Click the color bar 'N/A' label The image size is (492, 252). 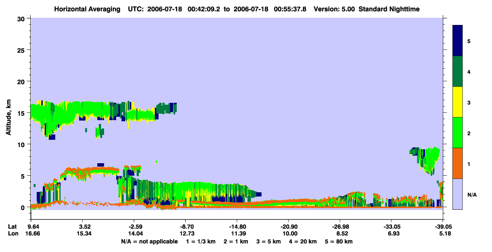[x=472, y=195]
